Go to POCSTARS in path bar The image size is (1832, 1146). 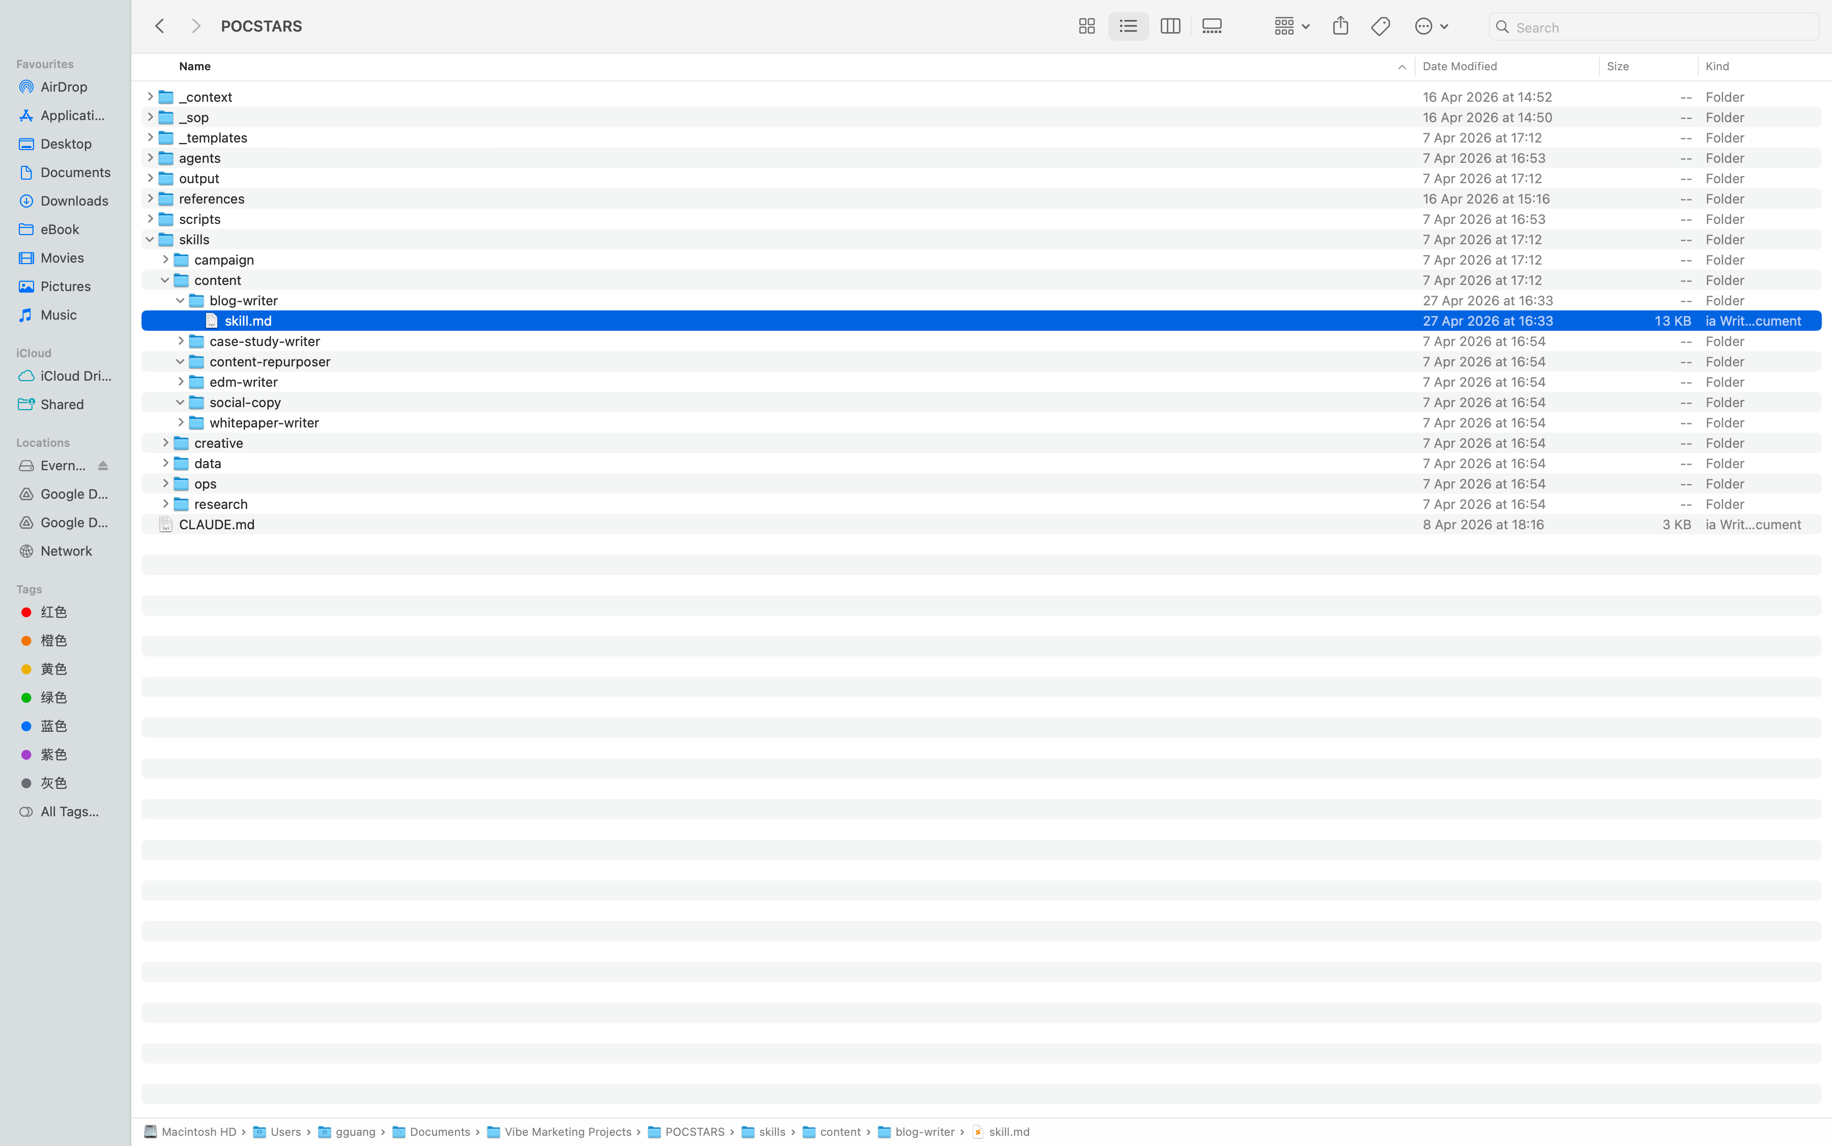click(686, 1132)
